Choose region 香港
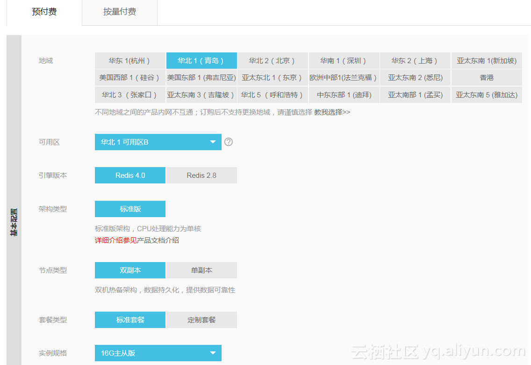The width and height of the screenshot is (531, 365). pos(487,78)
